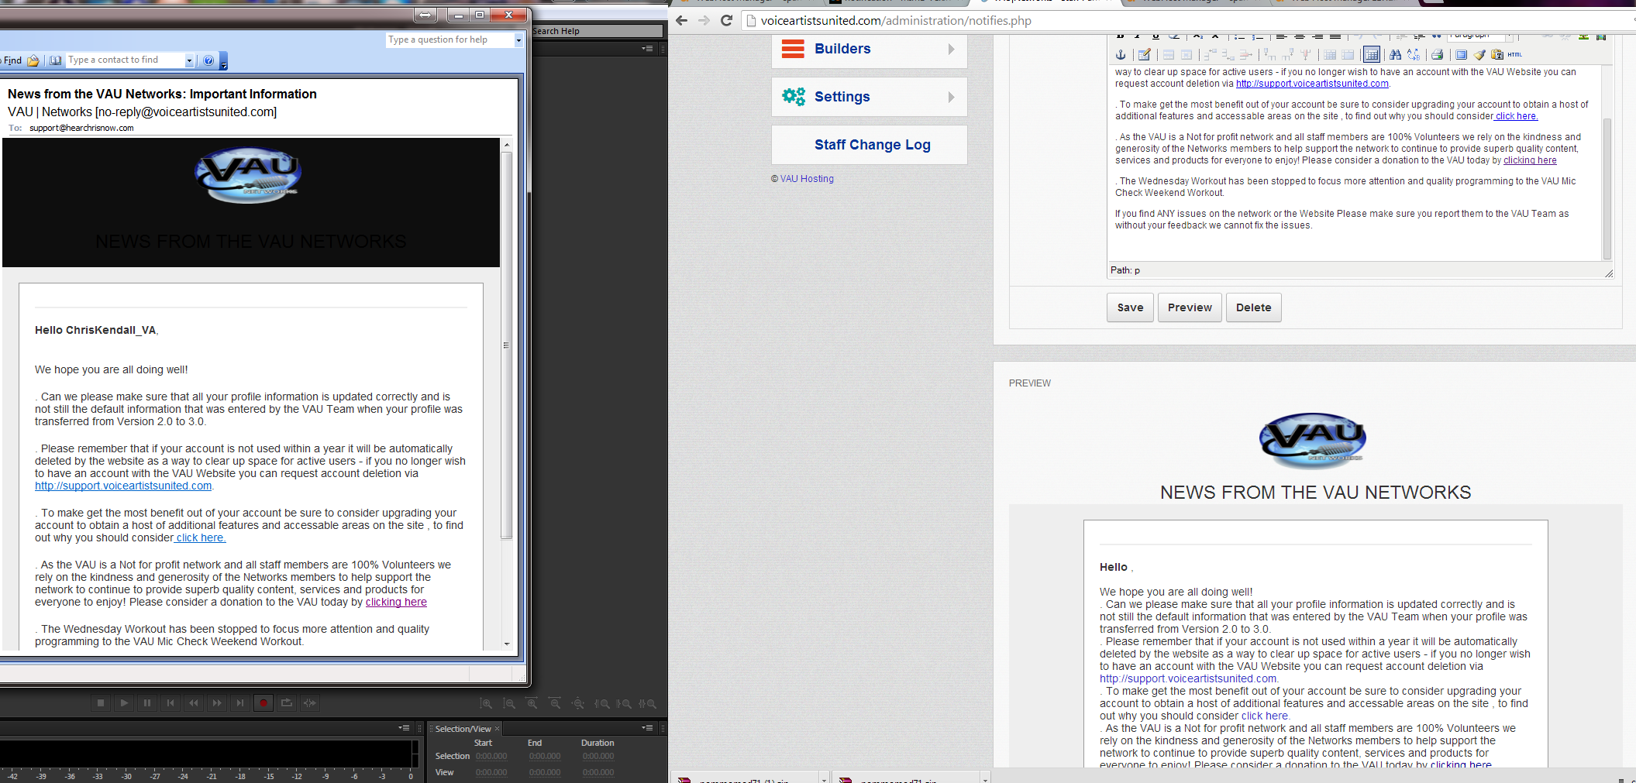Open the 'Type a question for help' dropdown

(518, 40)
